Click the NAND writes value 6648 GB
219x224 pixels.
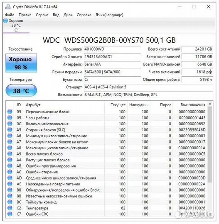tap(197, 64)
